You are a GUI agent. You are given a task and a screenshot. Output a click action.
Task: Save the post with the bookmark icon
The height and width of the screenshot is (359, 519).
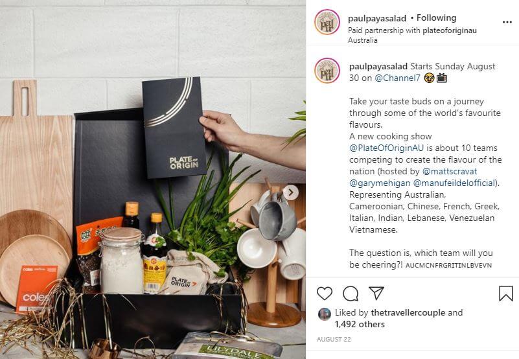[x=506, y=294]
